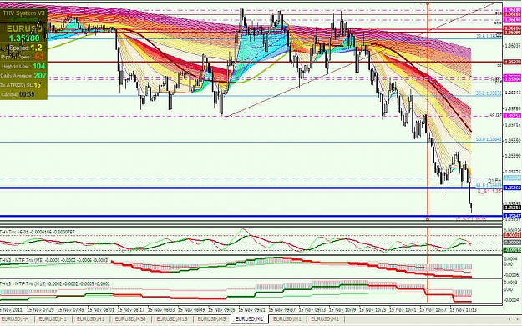Click the 1.35715 price axis label
Image resolution: width=522 pixels, height=326 pixels.
coord(512,125)
